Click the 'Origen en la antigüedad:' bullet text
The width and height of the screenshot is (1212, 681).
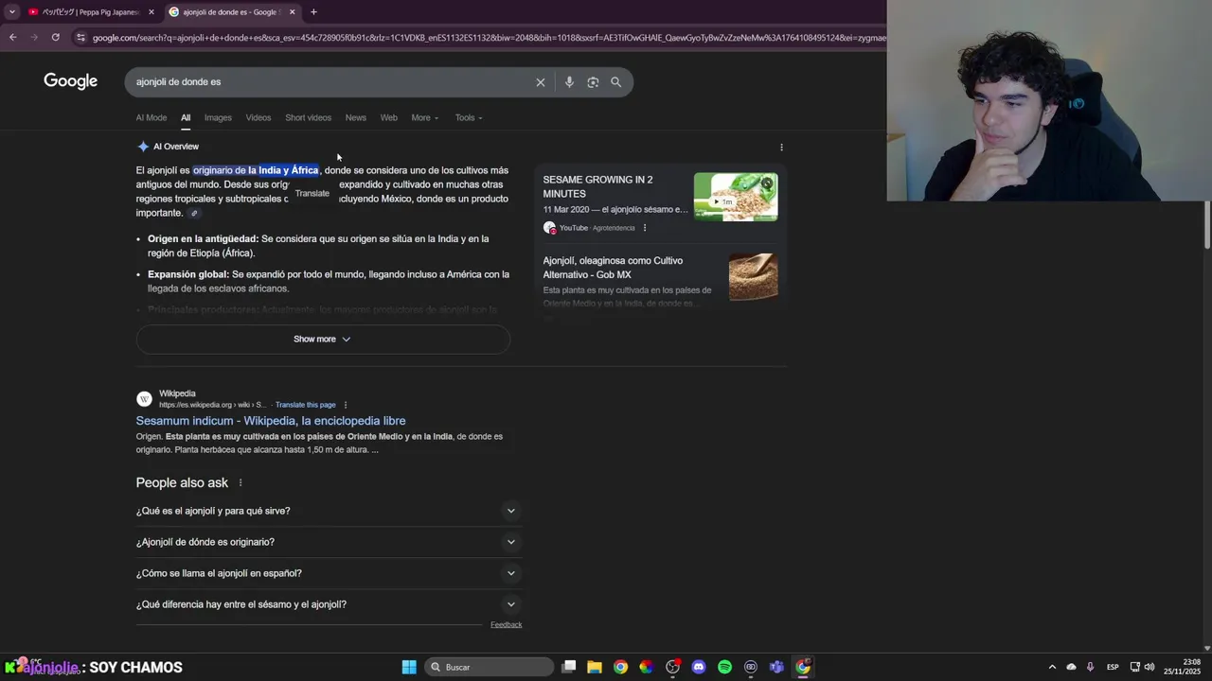203,239
